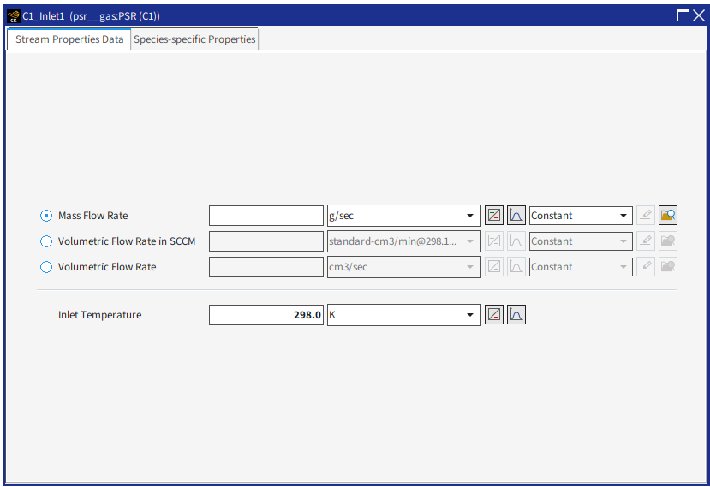Click the cm3/sec Volumetric Flow Rate value field

click(266, 267)
